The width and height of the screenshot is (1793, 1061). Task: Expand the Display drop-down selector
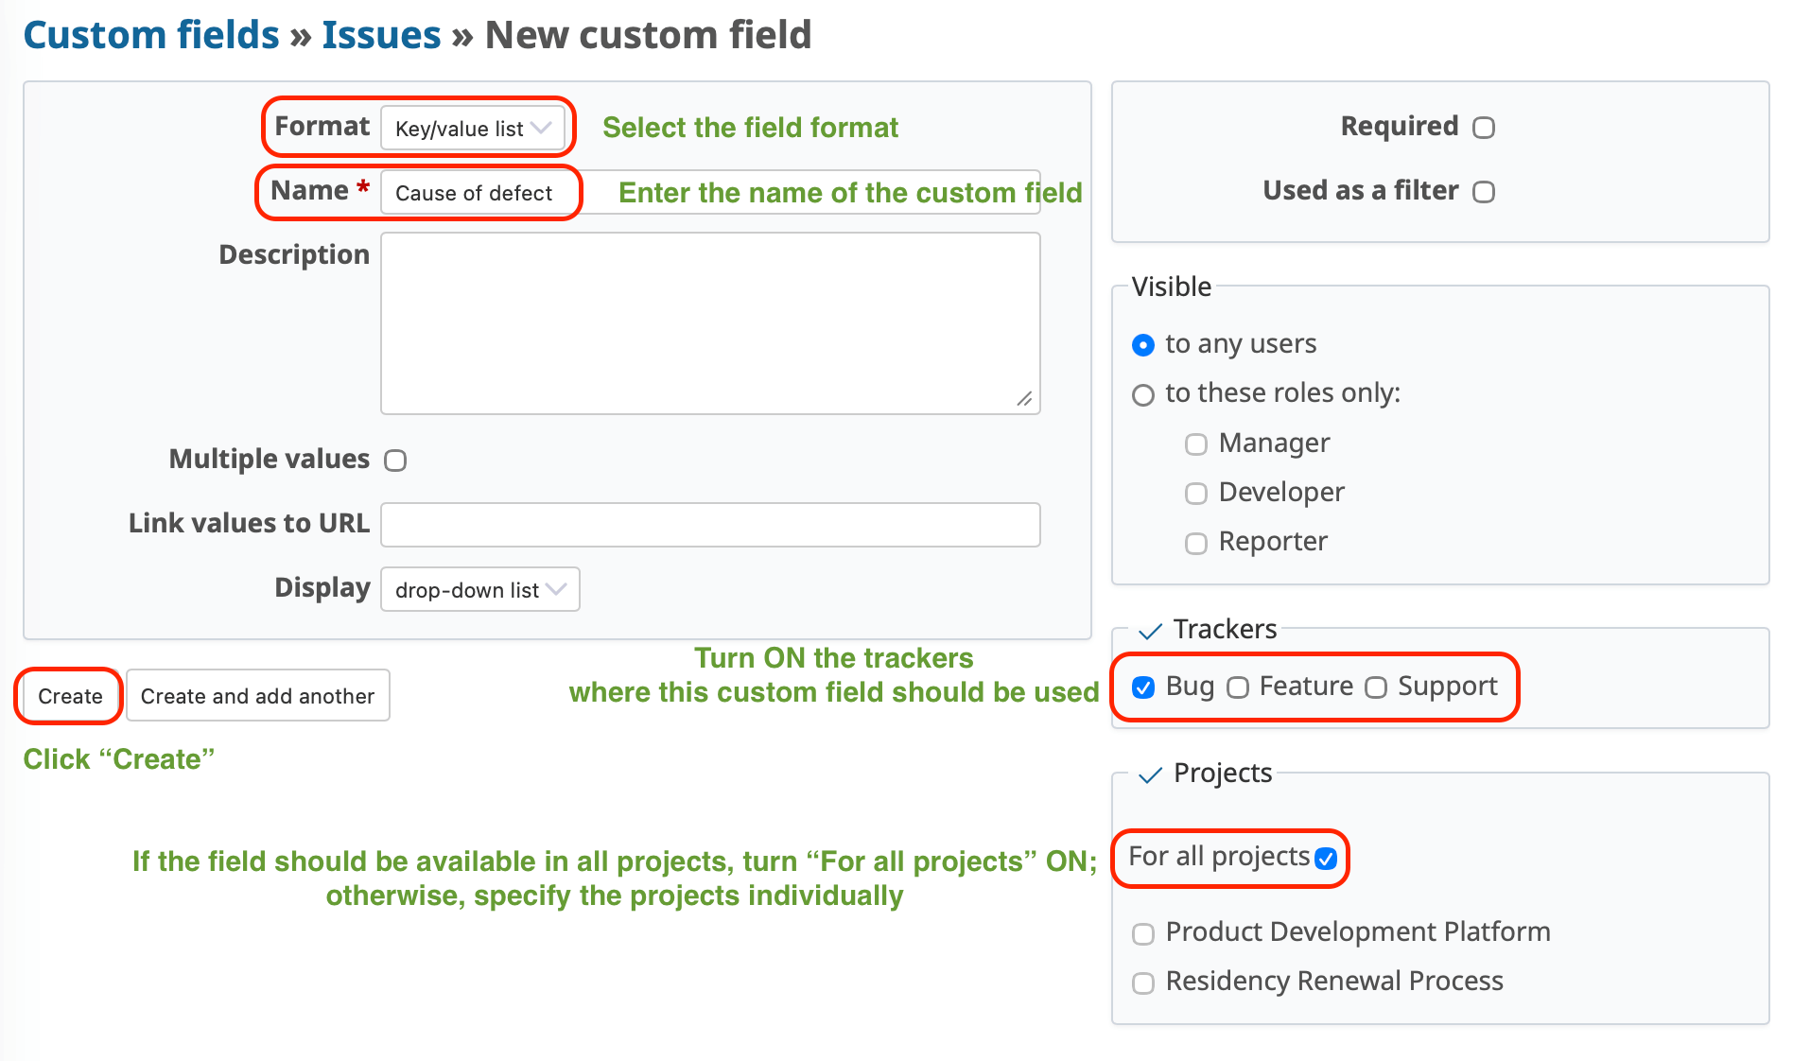479,590
